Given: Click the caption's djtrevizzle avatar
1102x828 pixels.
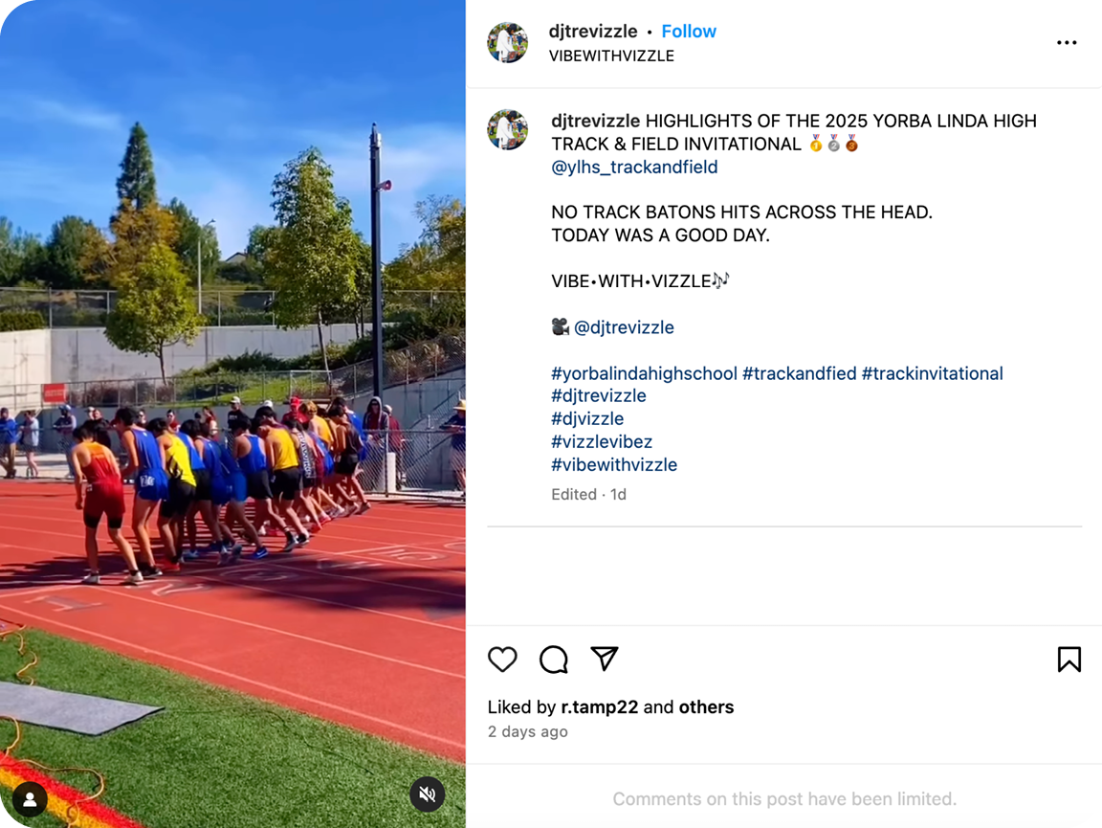Looking at the screenshot, I should click(508, 129).
